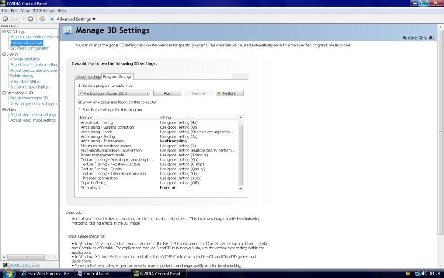Image resolution: width=444 pixels, height=278 pixels.
Task: Click the network tray icon
Action: pos(418,274)
